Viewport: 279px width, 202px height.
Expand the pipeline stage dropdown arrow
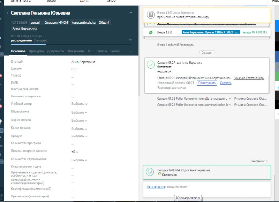tap(130, 40)
